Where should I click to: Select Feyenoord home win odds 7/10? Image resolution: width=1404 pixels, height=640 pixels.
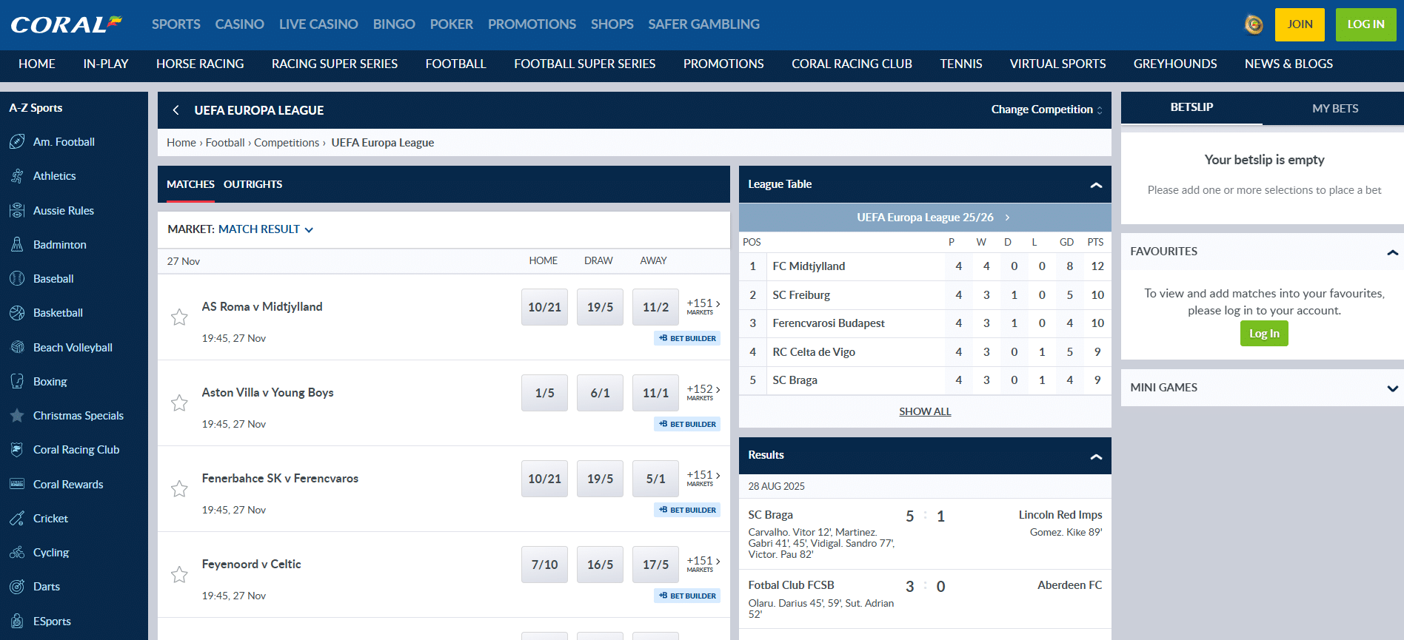click(544, 565)
